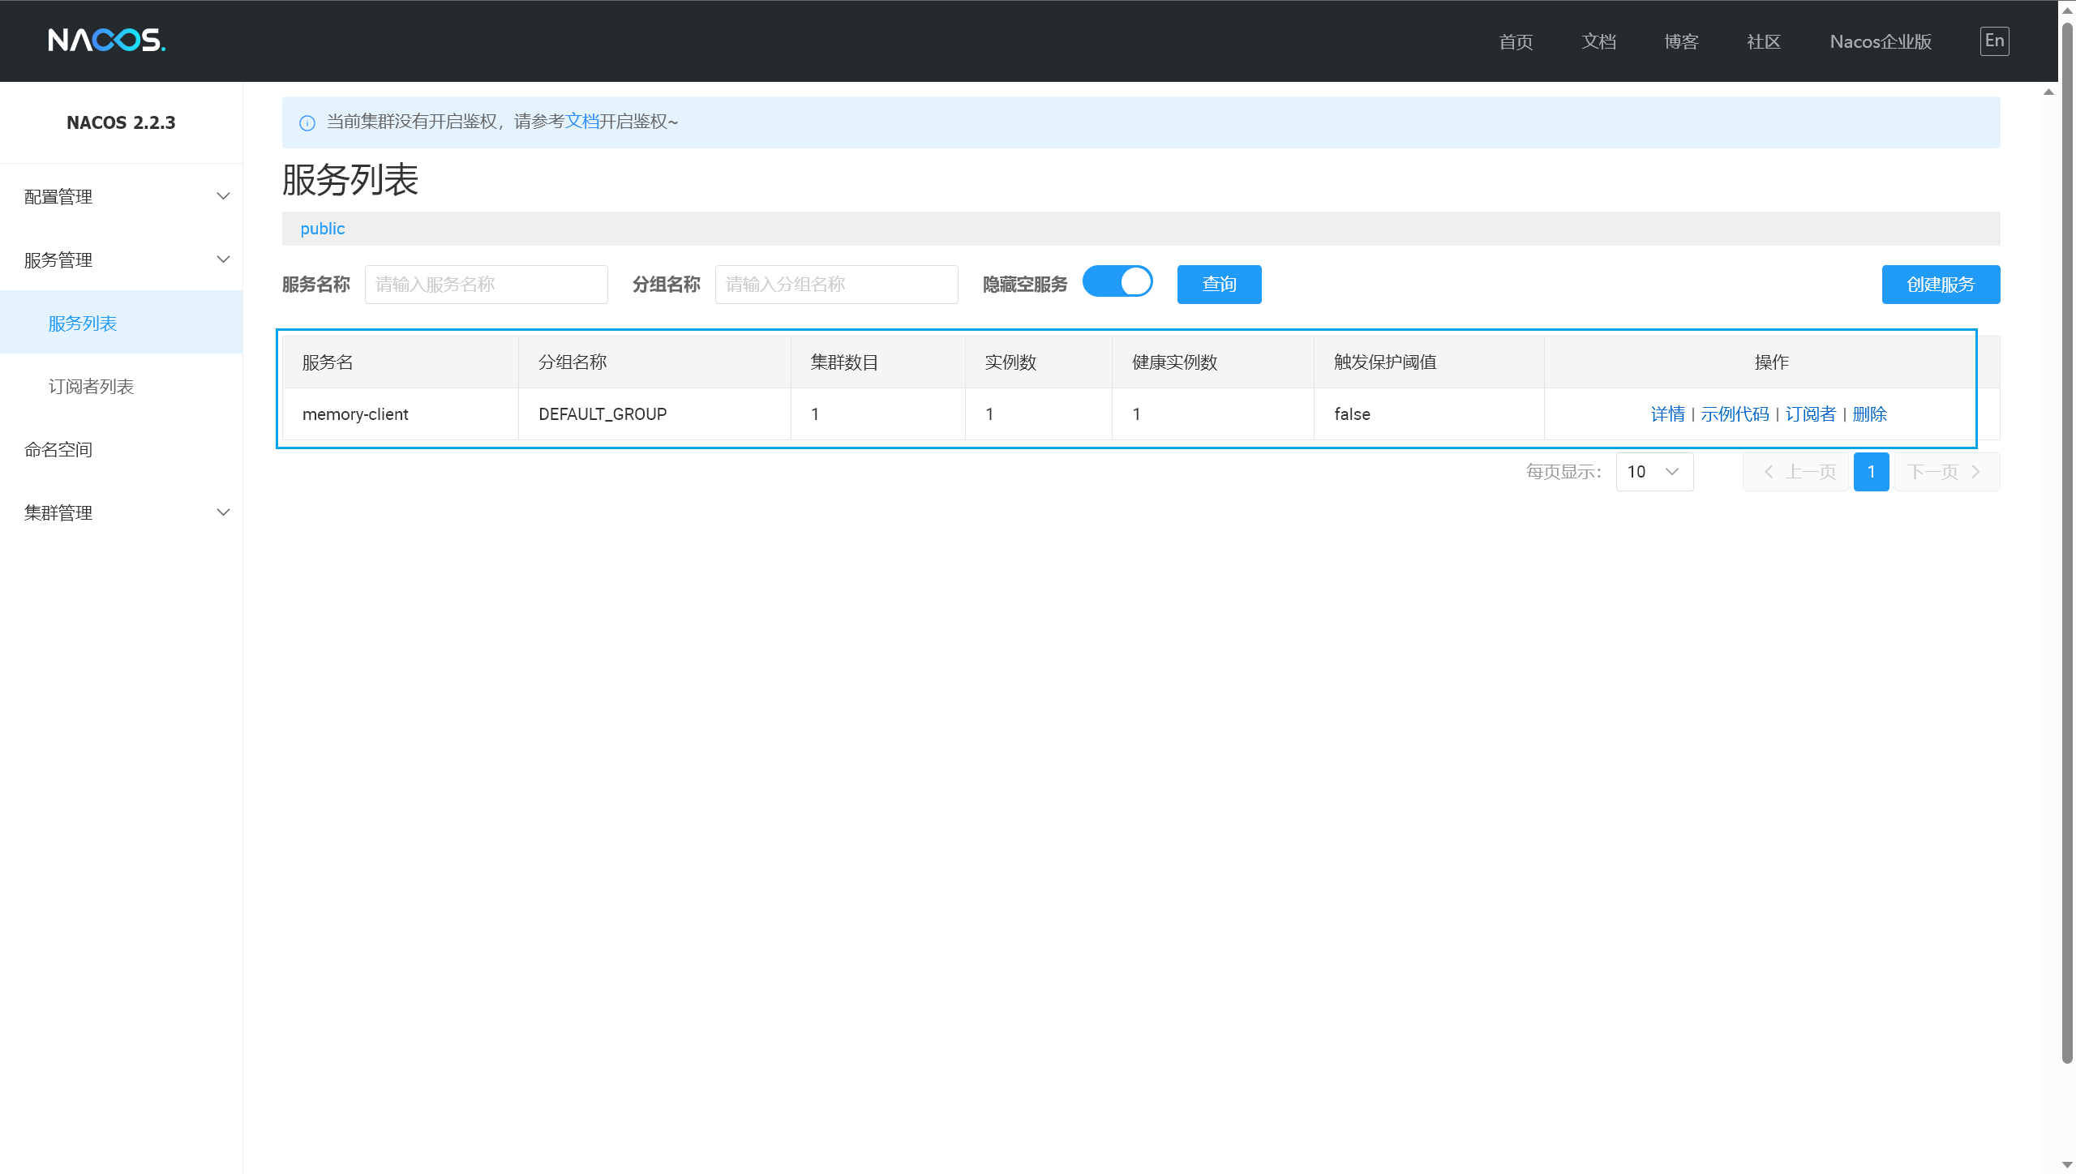This screenshot has height=1174, width=2076.
Task: Click the NACOS 2.2.3 version label
Action: [x=121, y=122]
